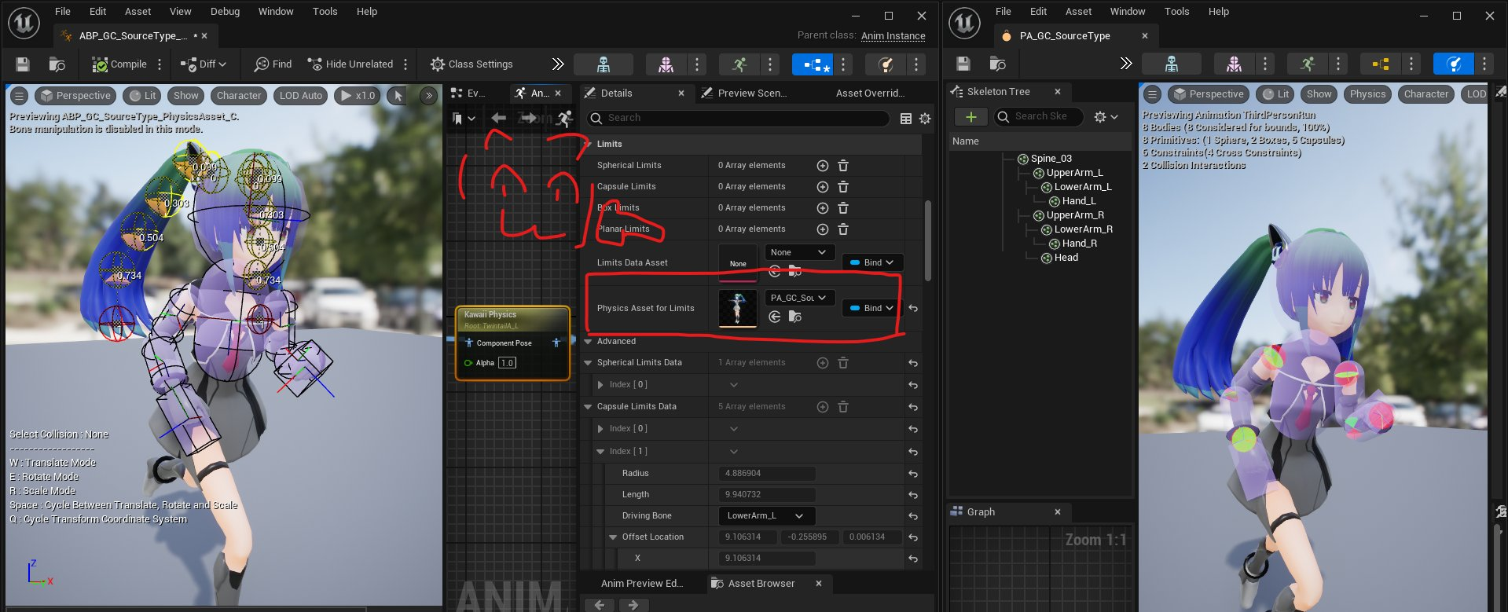Switch to Animation mode in ABP window
The height and width of the screenshot is (612, 1508).
click(739, 64)
